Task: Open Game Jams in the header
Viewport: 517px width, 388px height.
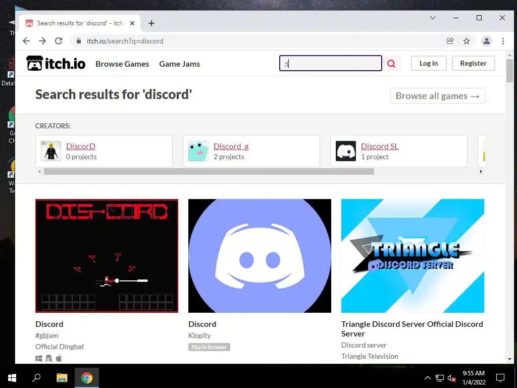Action: pos(180,64)
